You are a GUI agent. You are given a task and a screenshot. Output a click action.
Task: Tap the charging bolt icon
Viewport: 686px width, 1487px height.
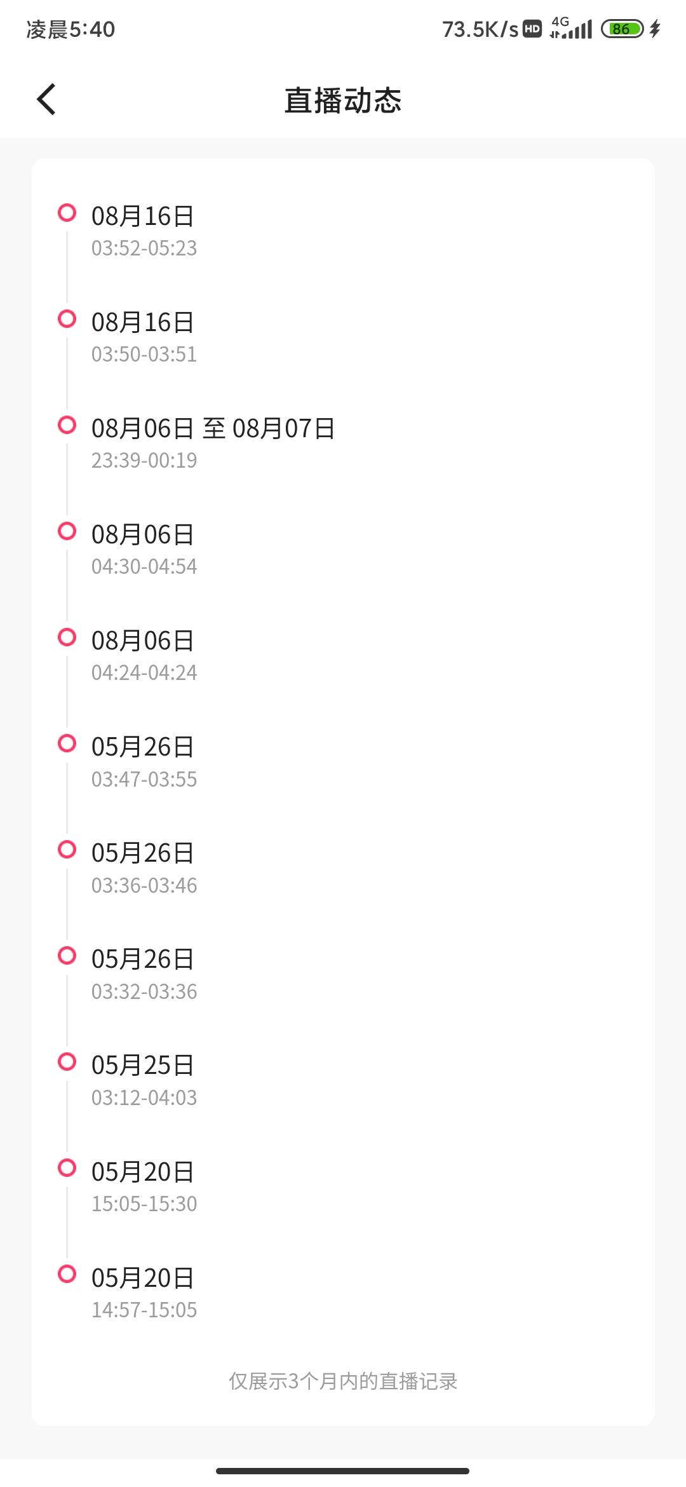click(656, 29)
